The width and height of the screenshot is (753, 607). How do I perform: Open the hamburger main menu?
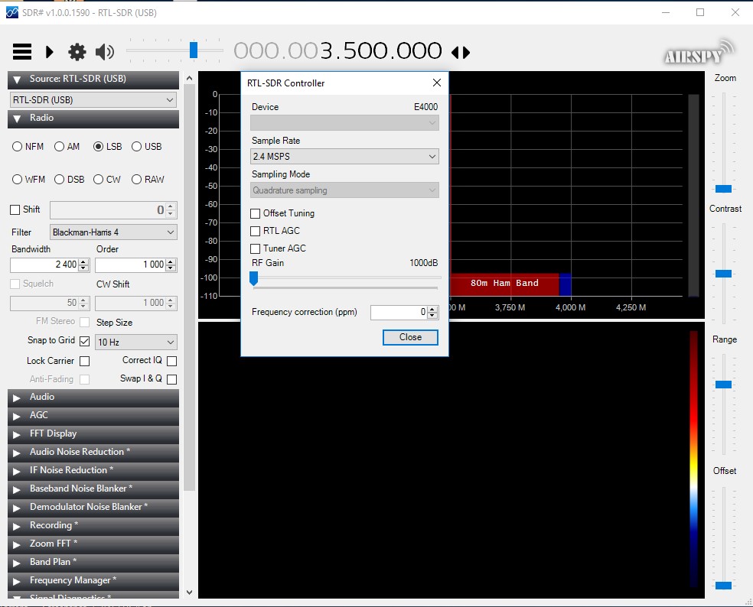(x=22, y=51)
